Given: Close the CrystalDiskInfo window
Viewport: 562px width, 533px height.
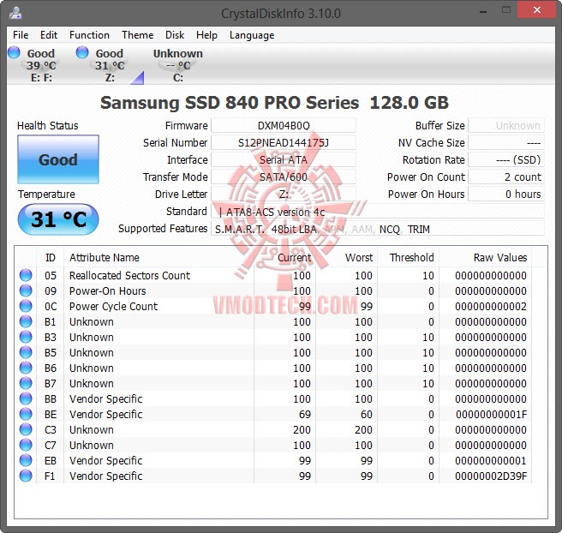Looking at the screenshot, I should click(x=536, y=11).
